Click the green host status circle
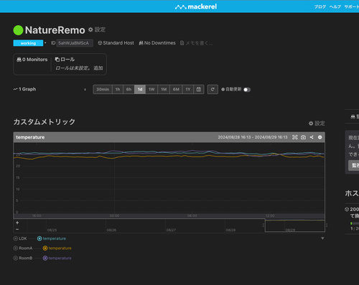Image resolution: width=359 pixels, height=285 pixels. pos(18,30)
